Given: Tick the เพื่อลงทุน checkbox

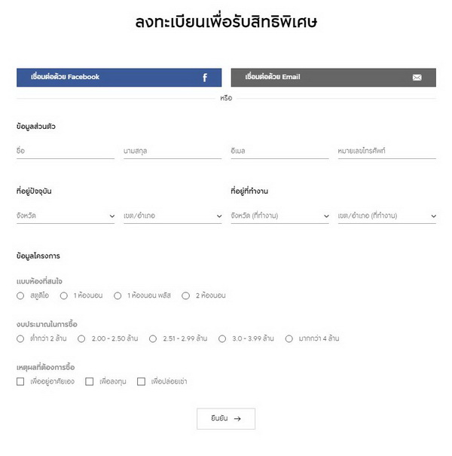Looking at the screenshot, I should tap(90, 382).
